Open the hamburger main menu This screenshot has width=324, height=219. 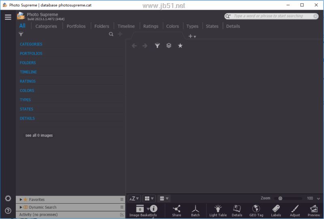click(x=8, y=17)
